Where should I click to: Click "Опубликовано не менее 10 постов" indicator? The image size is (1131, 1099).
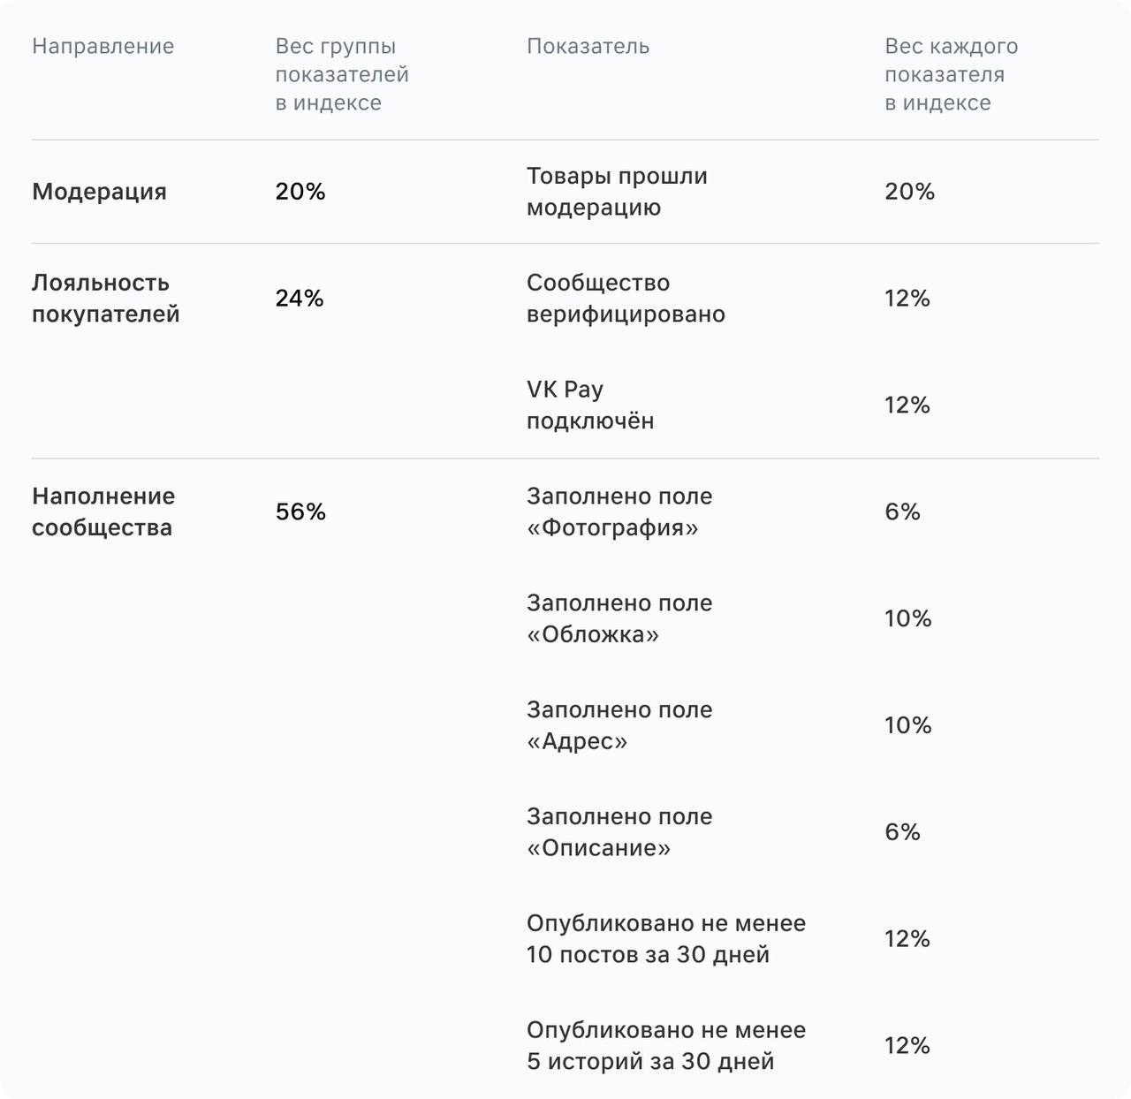[665, 939]
